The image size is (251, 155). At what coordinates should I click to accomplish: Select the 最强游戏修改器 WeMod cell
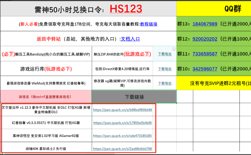pos(46,83)
